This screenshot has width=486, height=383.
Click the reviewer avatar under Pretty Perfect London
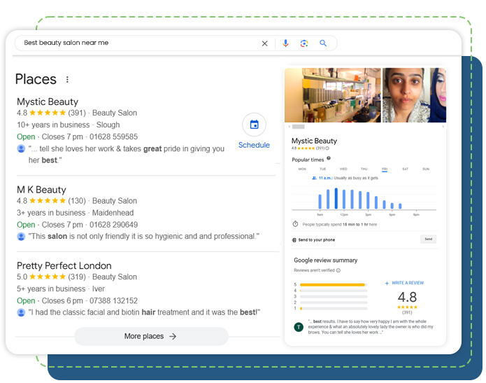21,312
